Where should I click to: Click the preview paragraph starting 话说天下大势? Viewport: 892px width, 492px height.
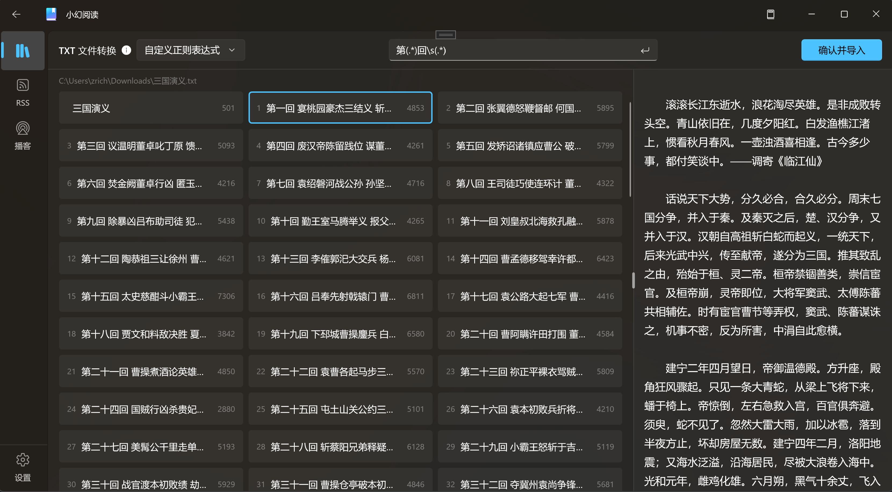(x=762, y=265)
